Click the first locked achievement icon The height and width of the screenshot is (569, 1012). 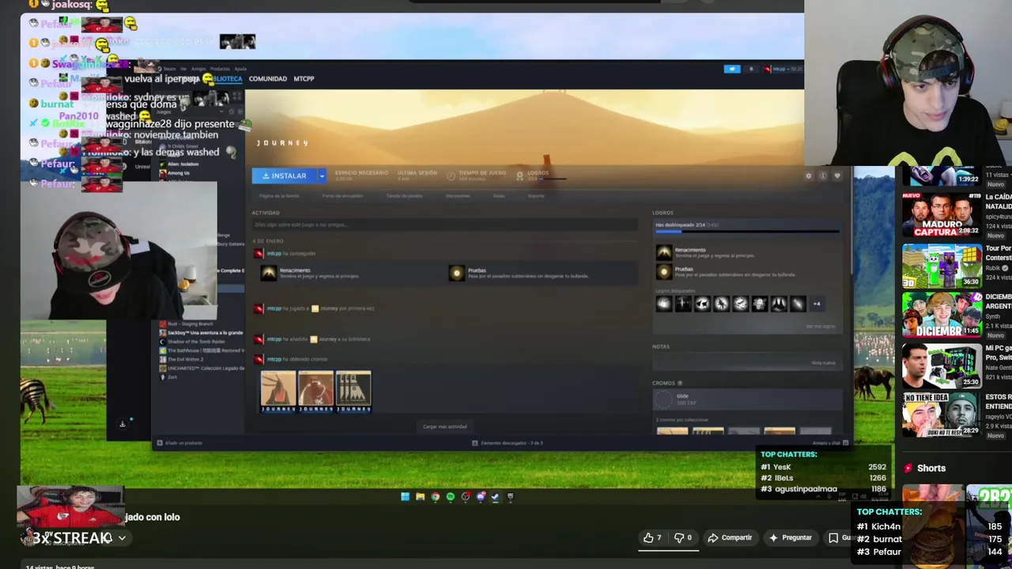click(663, 303)
